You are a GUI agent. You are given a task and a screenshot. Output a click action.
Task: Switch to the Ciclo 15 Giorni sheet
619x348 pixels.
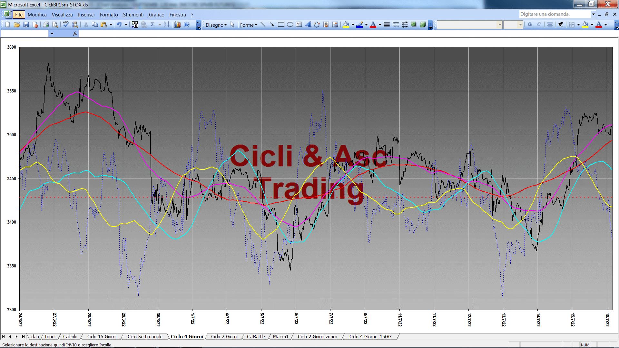click(102, 336)
